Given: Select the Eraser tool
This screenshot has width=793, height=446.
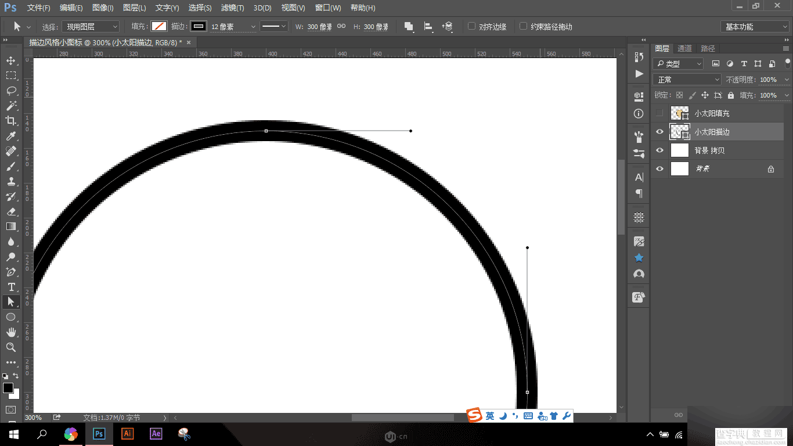Looking at the screenshot, I should tap(10, 211).
